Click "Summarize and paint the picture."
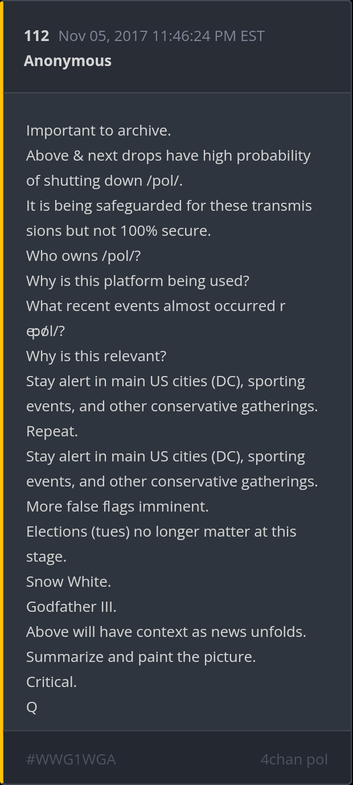 point(141,657)
